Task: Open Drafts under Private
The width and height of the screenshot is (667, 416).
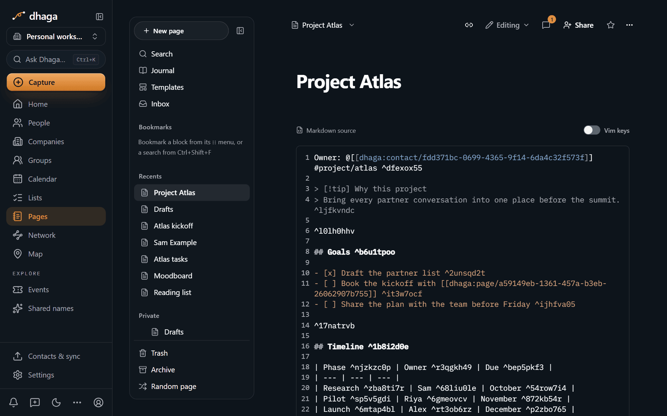Action: (192, 332)
